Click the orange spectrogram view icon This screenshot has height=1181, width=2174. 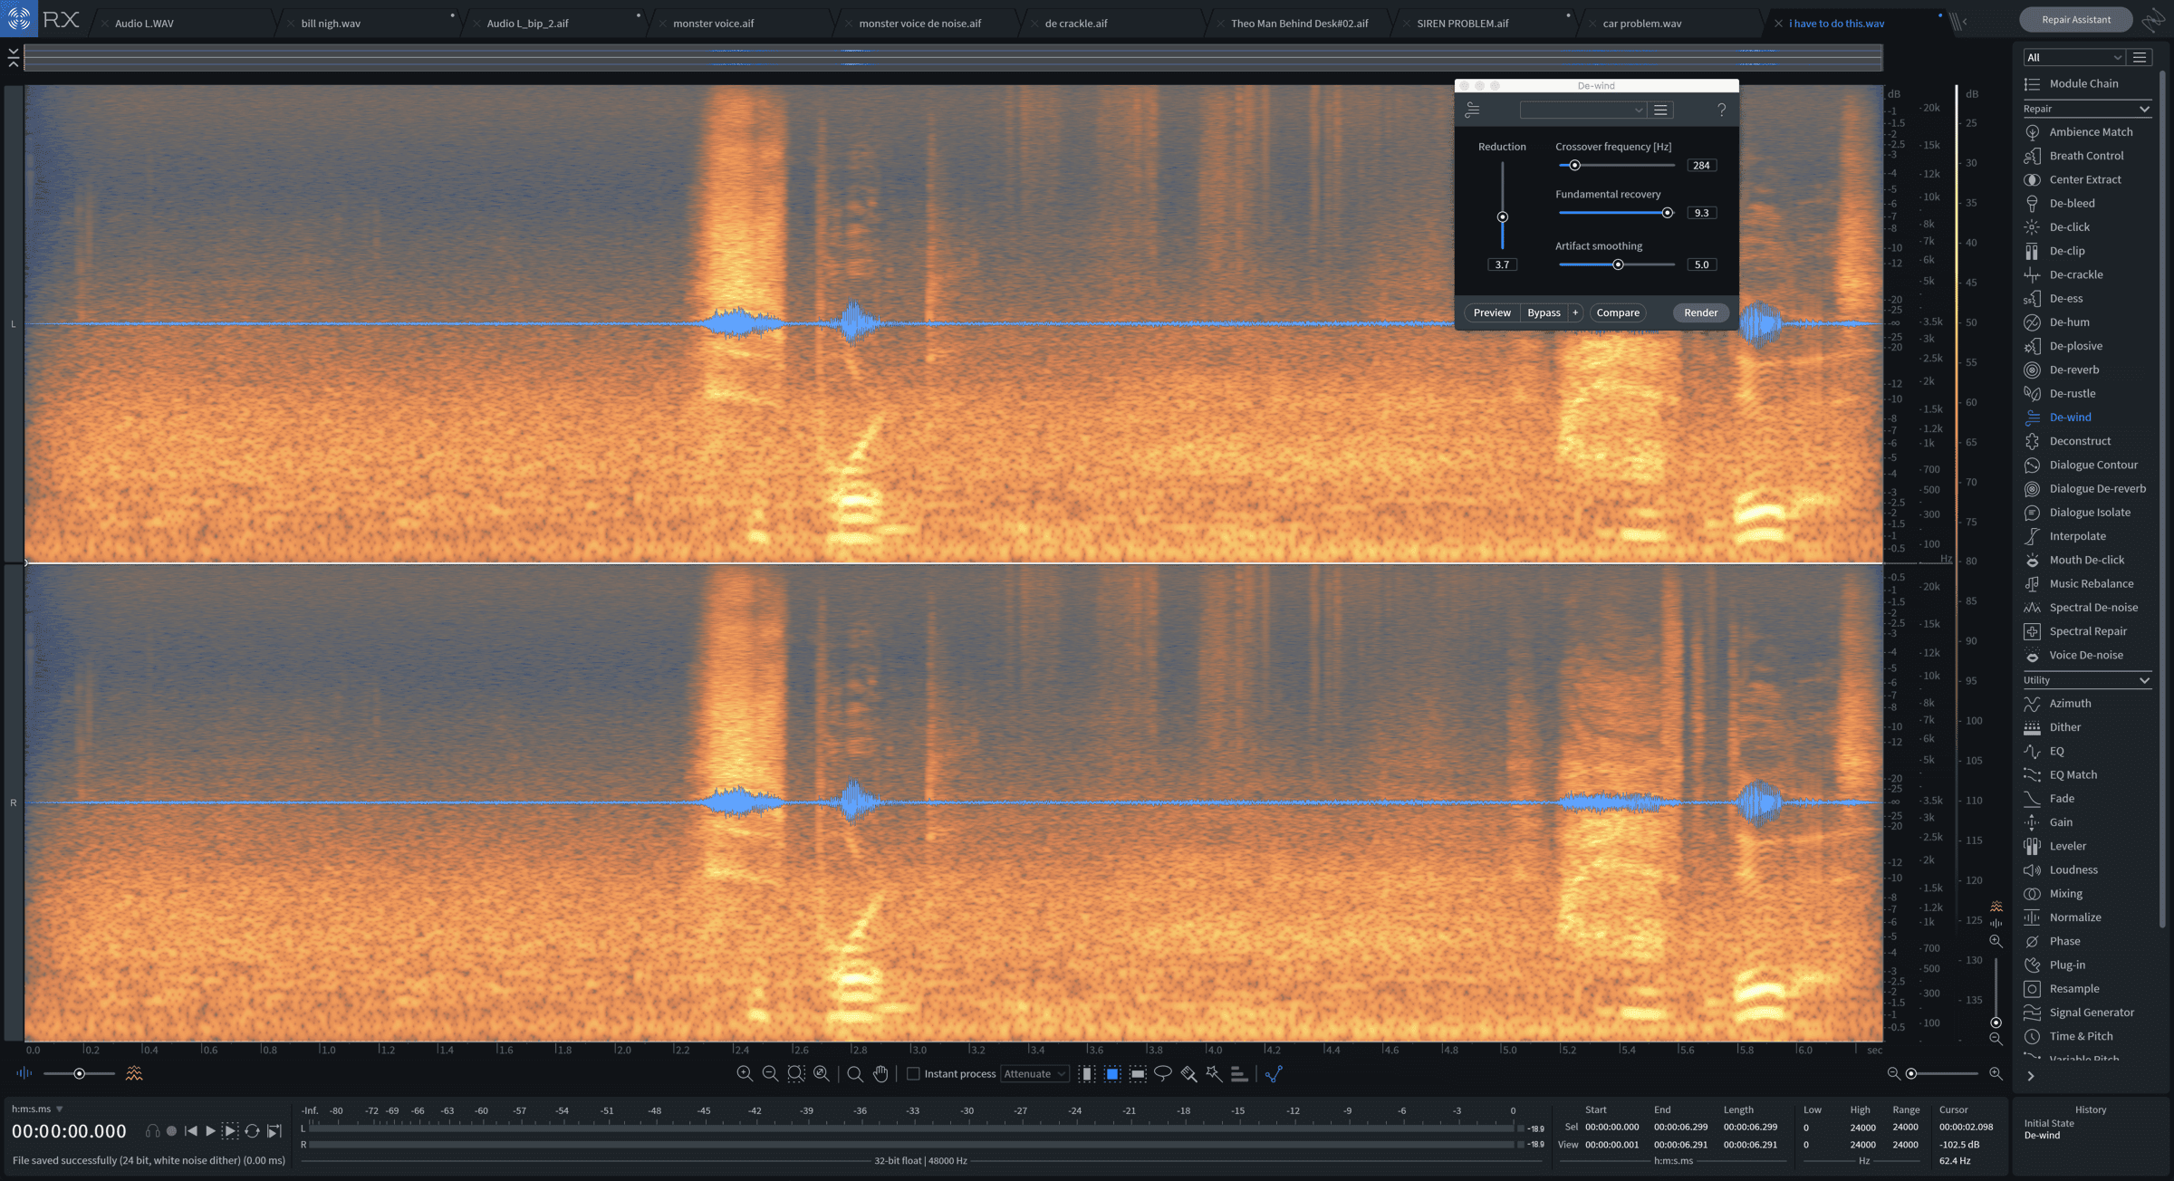point(134,1073)
